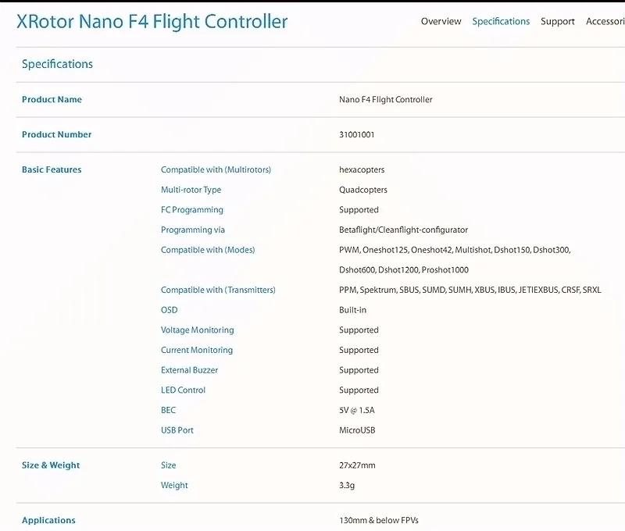Select the value Nano F4 Flight Controller
625x531 pixels.
tap(385, 100)
